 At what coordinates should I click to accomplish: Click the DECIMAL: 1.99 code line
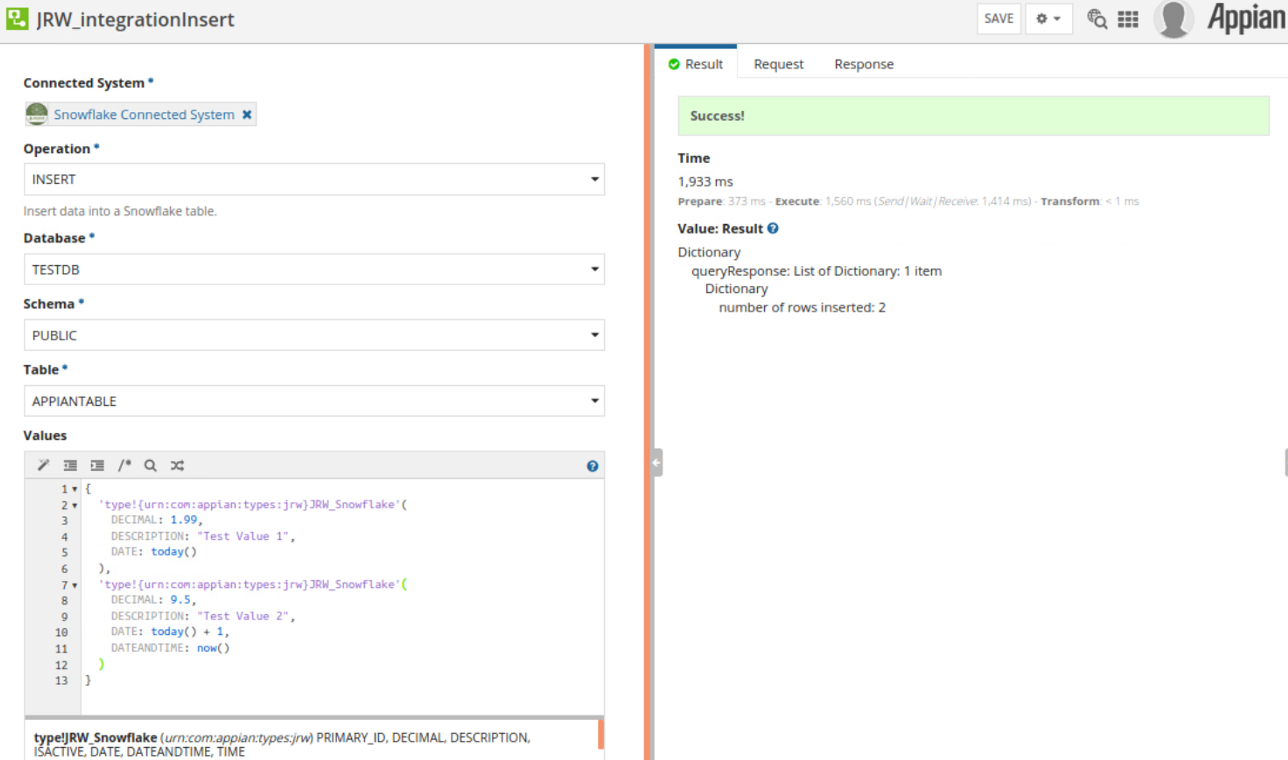point(157,520)
